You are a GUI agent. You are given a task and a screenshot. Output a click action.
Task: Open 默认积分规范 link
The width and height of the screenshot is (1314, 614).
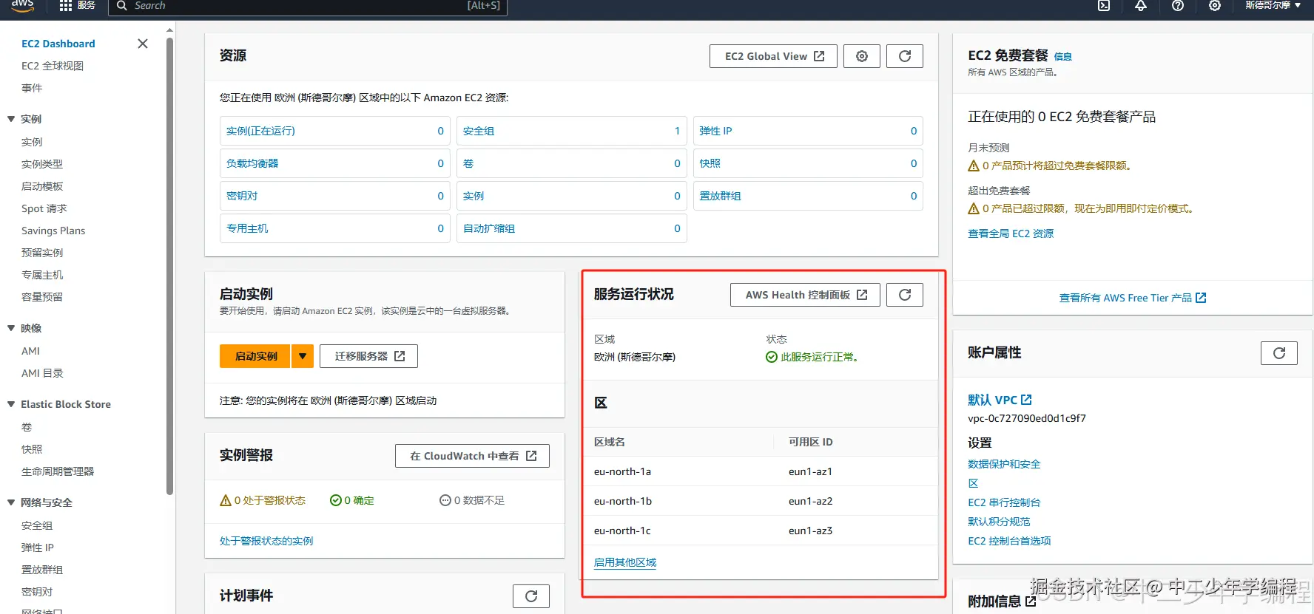(x=999, y=522)
